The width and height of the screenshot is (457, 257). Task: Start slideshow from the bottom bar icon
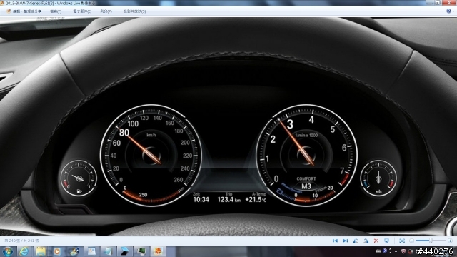click(x=386, y=241)
